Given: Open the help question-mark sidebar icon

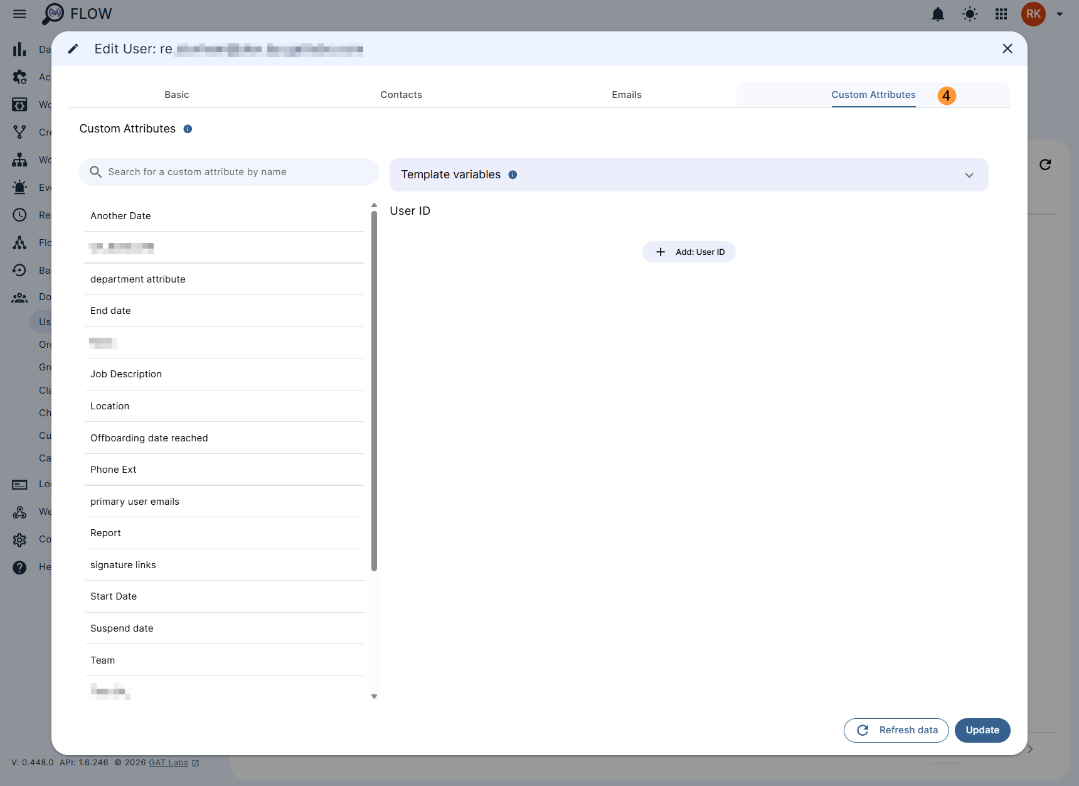Looking at the screenshot, I should (19, 568).
